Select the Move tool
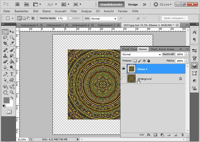Viewport: 200px width, 142px height. pyautogui.click(x=12, y=32)
